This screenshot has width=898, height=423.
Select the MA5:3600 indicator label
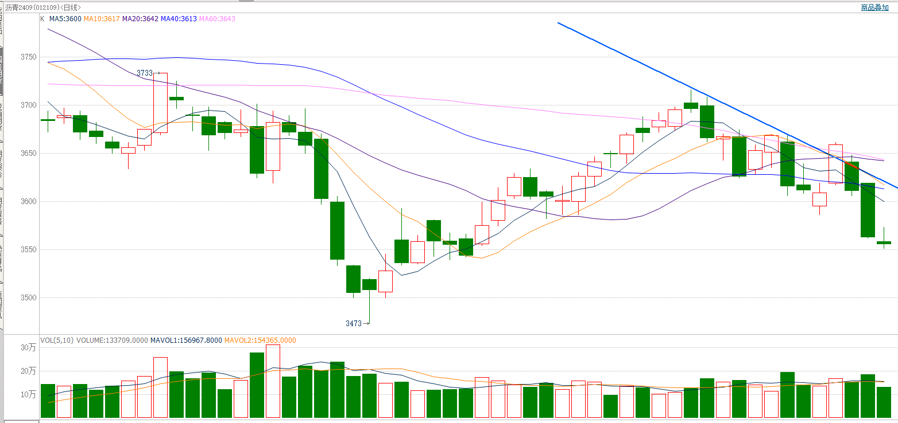(65, 19)
